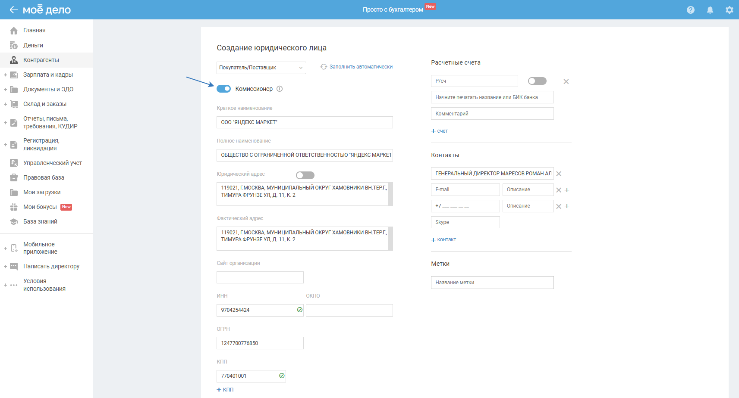Click the Заполнить автоматически link
This screenshot has height=398, width=739.
361,67
